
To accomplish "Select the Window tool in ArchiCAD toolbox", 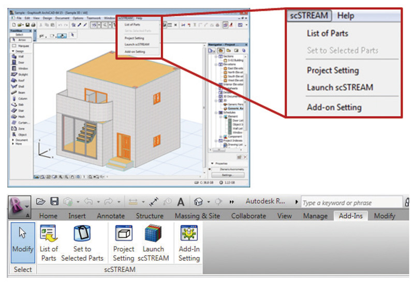I will [20, 68].
